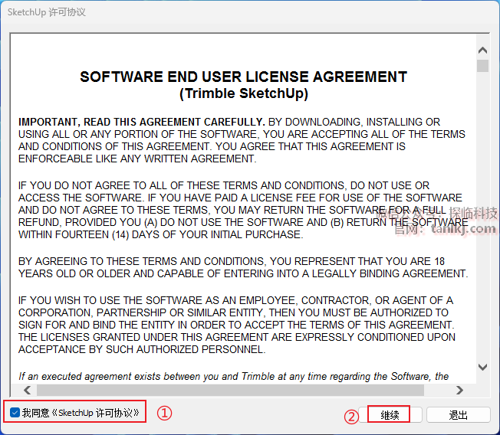Click the SOFTWARE END USER LICENSE AGREEMENT heading
Image resolution: width=500 pixels, height=435 pixels.
click(x=243, y=77)
